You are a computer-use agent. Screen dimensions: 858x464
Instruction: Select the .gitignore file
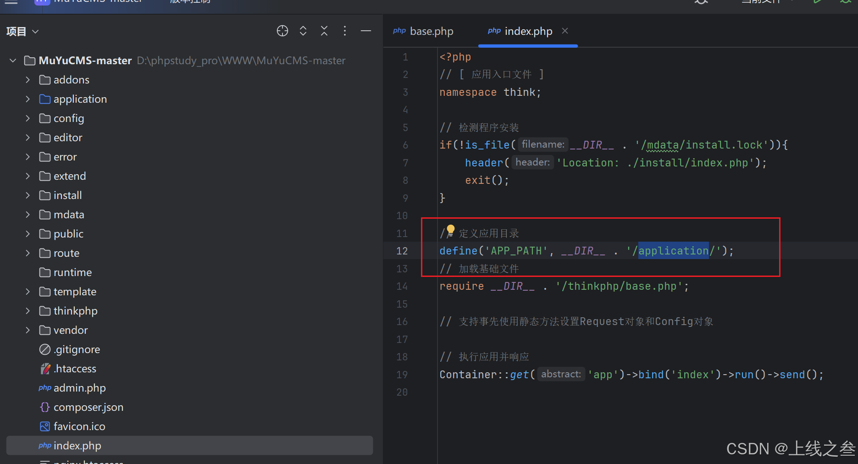point(77,349)
